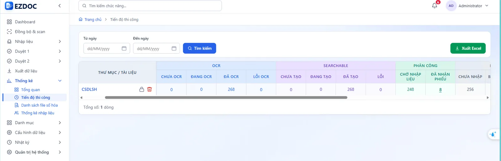The height and width of the screenshot is (161, 501).
Task: Click the ĐÃ OCR value 268
Action: (231, 89)
